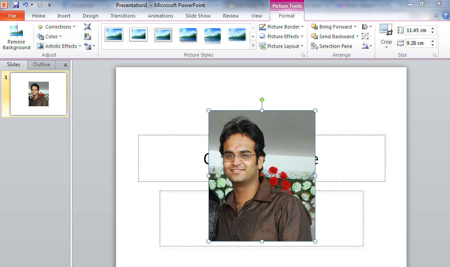Click the Redo icon
This screenshot has width=450, height=267.
[40, 5]
